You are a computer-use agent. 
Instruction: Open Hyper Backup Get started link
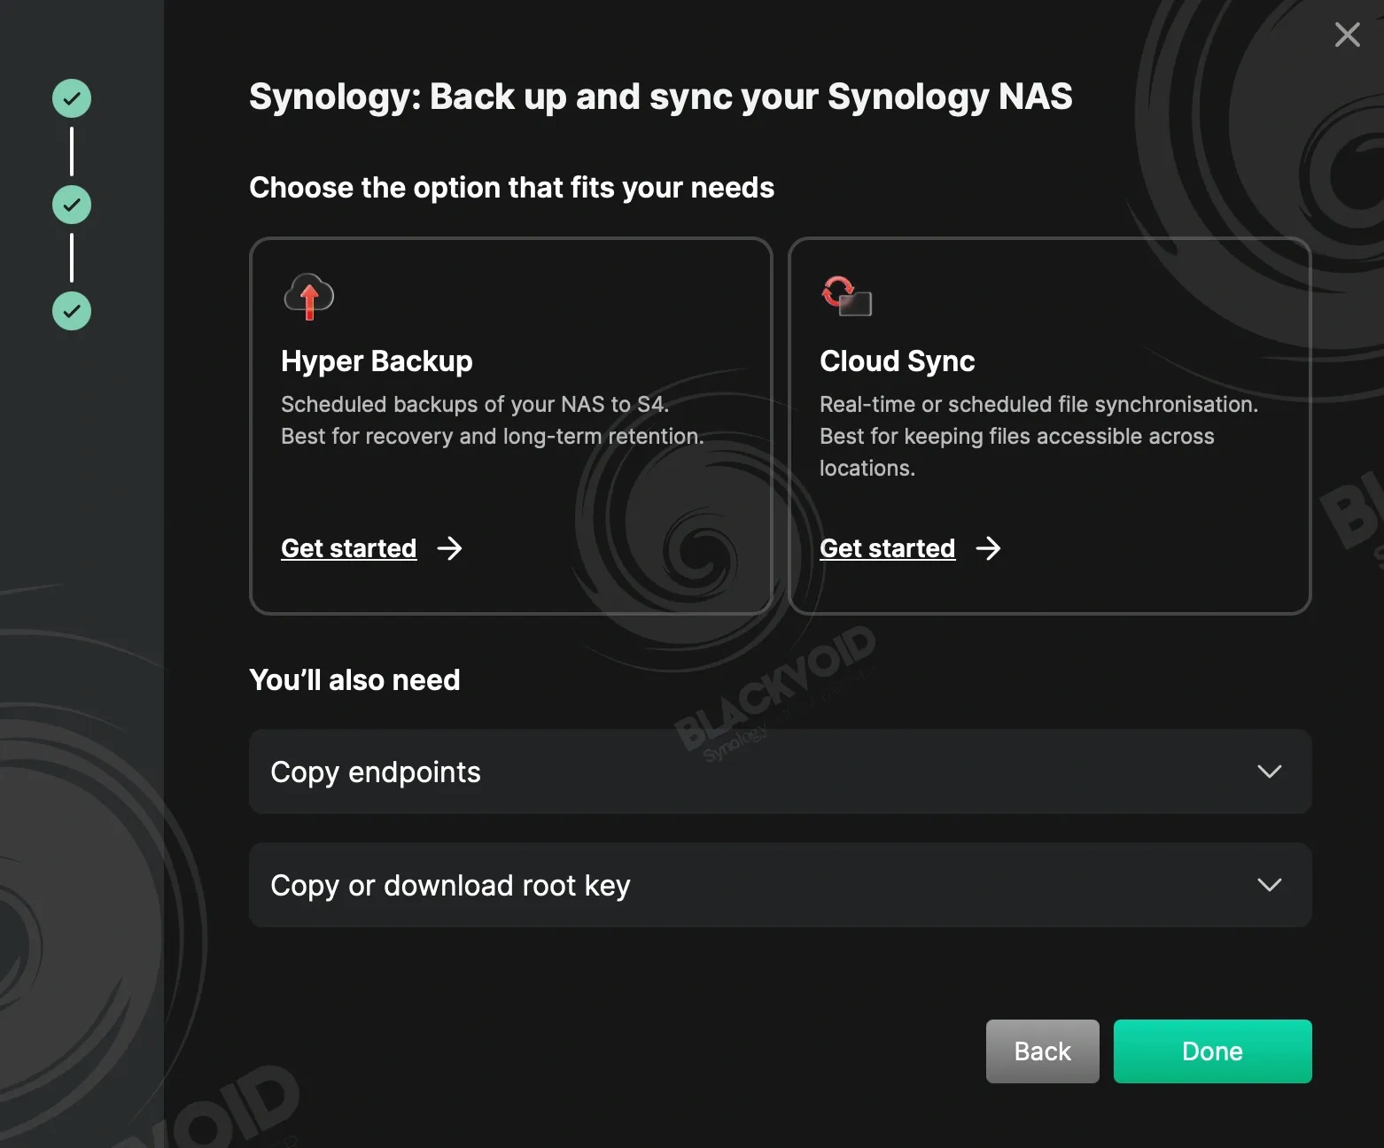tap(349, 548)
